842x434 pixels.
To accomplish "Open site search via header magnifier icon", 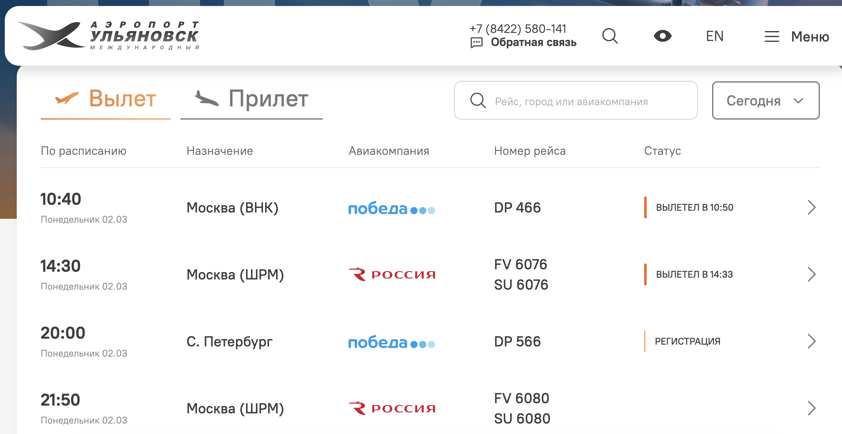I will (610, 36).
